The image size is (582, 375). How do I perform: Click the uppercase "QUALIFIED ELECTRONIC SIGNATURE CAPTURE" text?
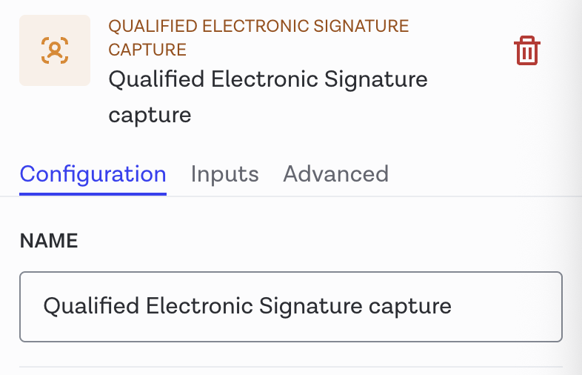[258, 38]
